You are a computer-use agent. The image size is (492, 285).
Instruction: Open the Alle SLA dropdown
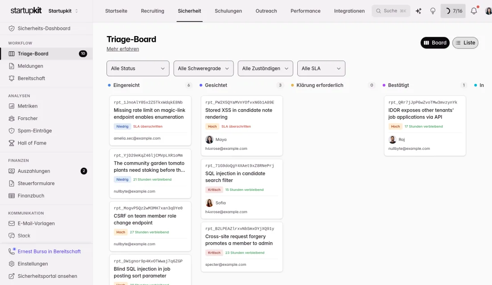pyautogui.click(x=321, y=68)
